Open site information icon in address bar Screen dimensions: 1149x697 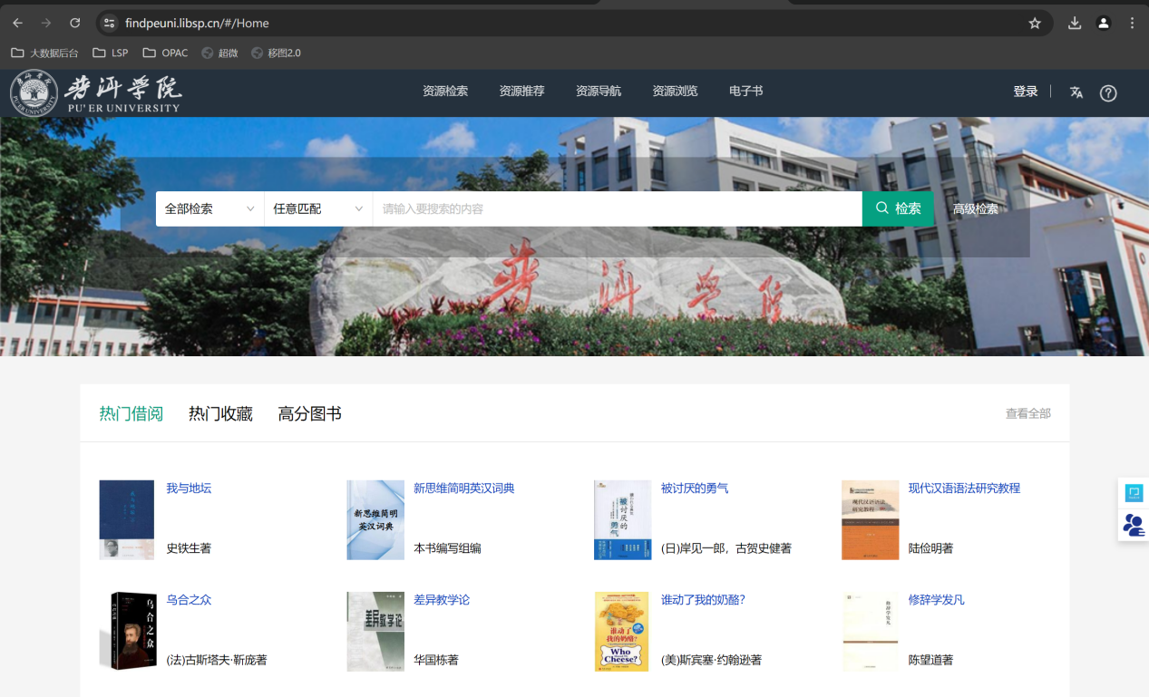click(109, 23)
